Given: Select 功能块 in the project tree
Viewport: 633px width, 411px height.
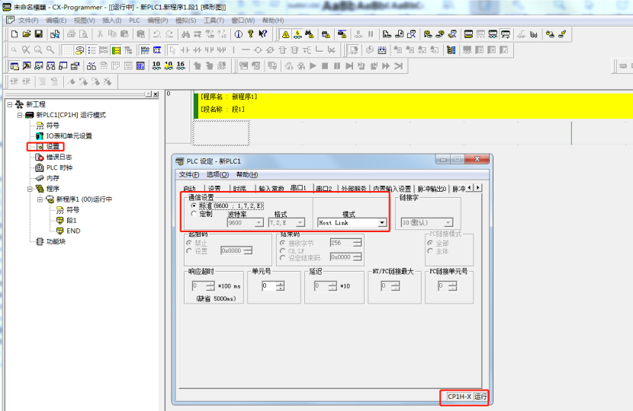Looking at the screenshot, I should pyautogui.click(x=56, y=241).
